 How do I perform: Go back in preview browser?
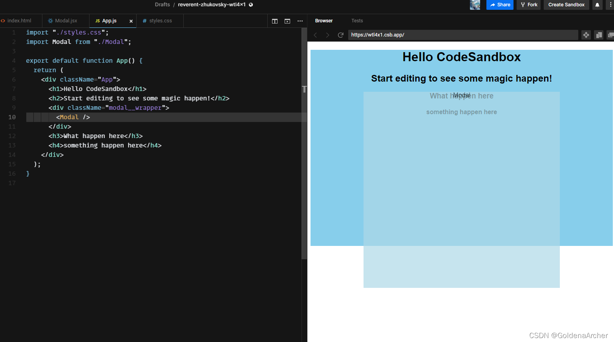pyautogui.click(x=315, y=35)
